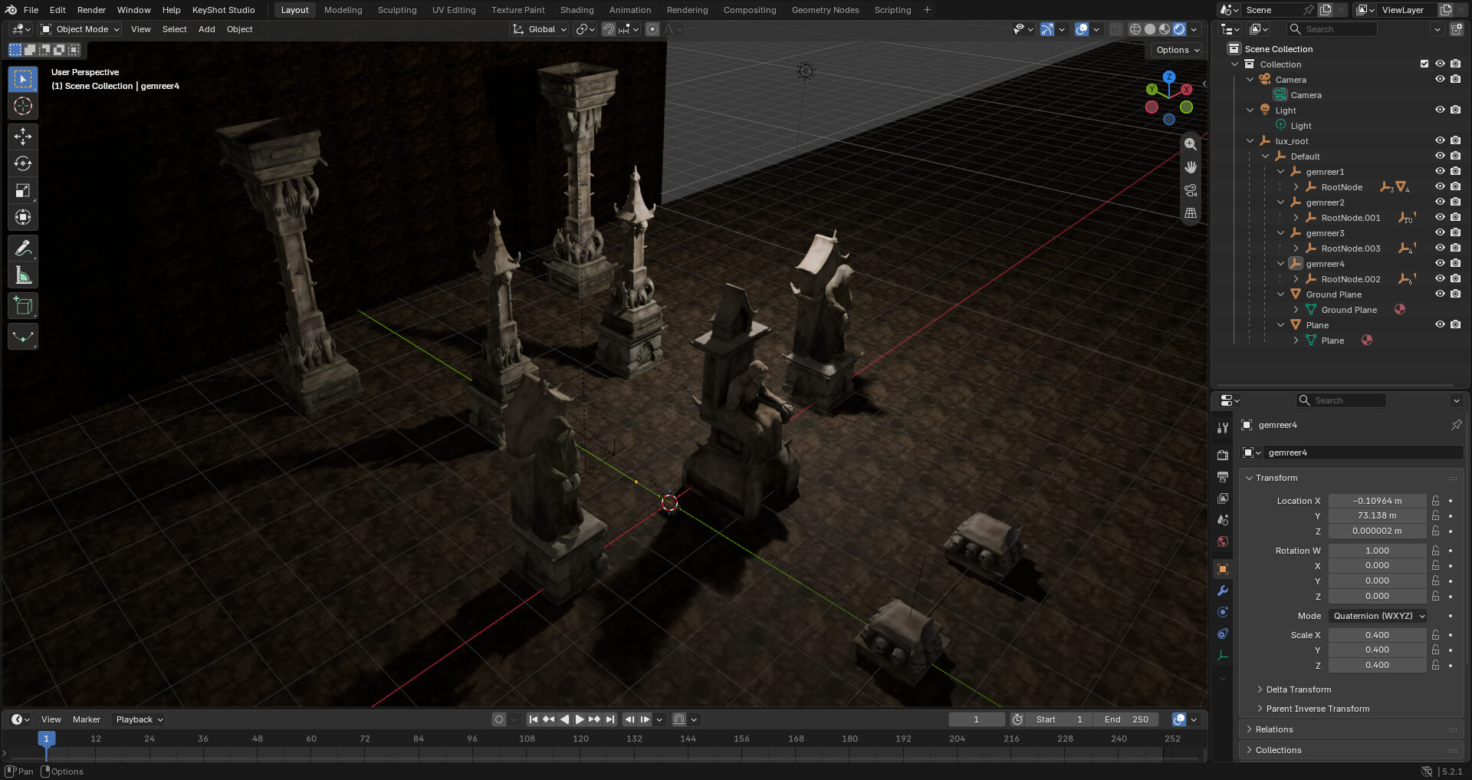The width and height of the screenshot is (1472, 780).
Task: Select the Scale tool
Action: click(23, 190)
